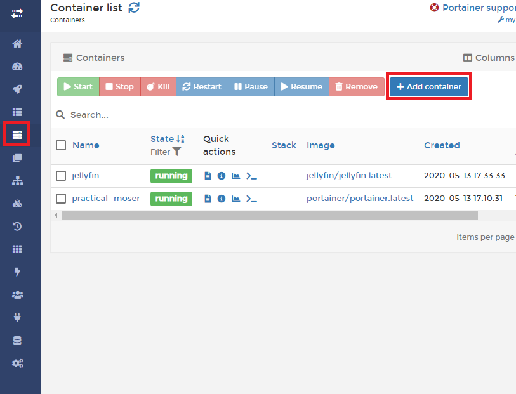This screenshot has width=516, height=394.
Task: Open the Containers icon in sidebar
Action: click(x=17, y=135)
